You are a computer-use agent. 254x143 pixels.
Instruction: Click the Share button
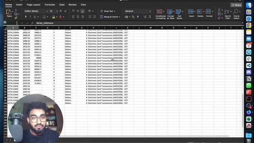coord(237,5)
